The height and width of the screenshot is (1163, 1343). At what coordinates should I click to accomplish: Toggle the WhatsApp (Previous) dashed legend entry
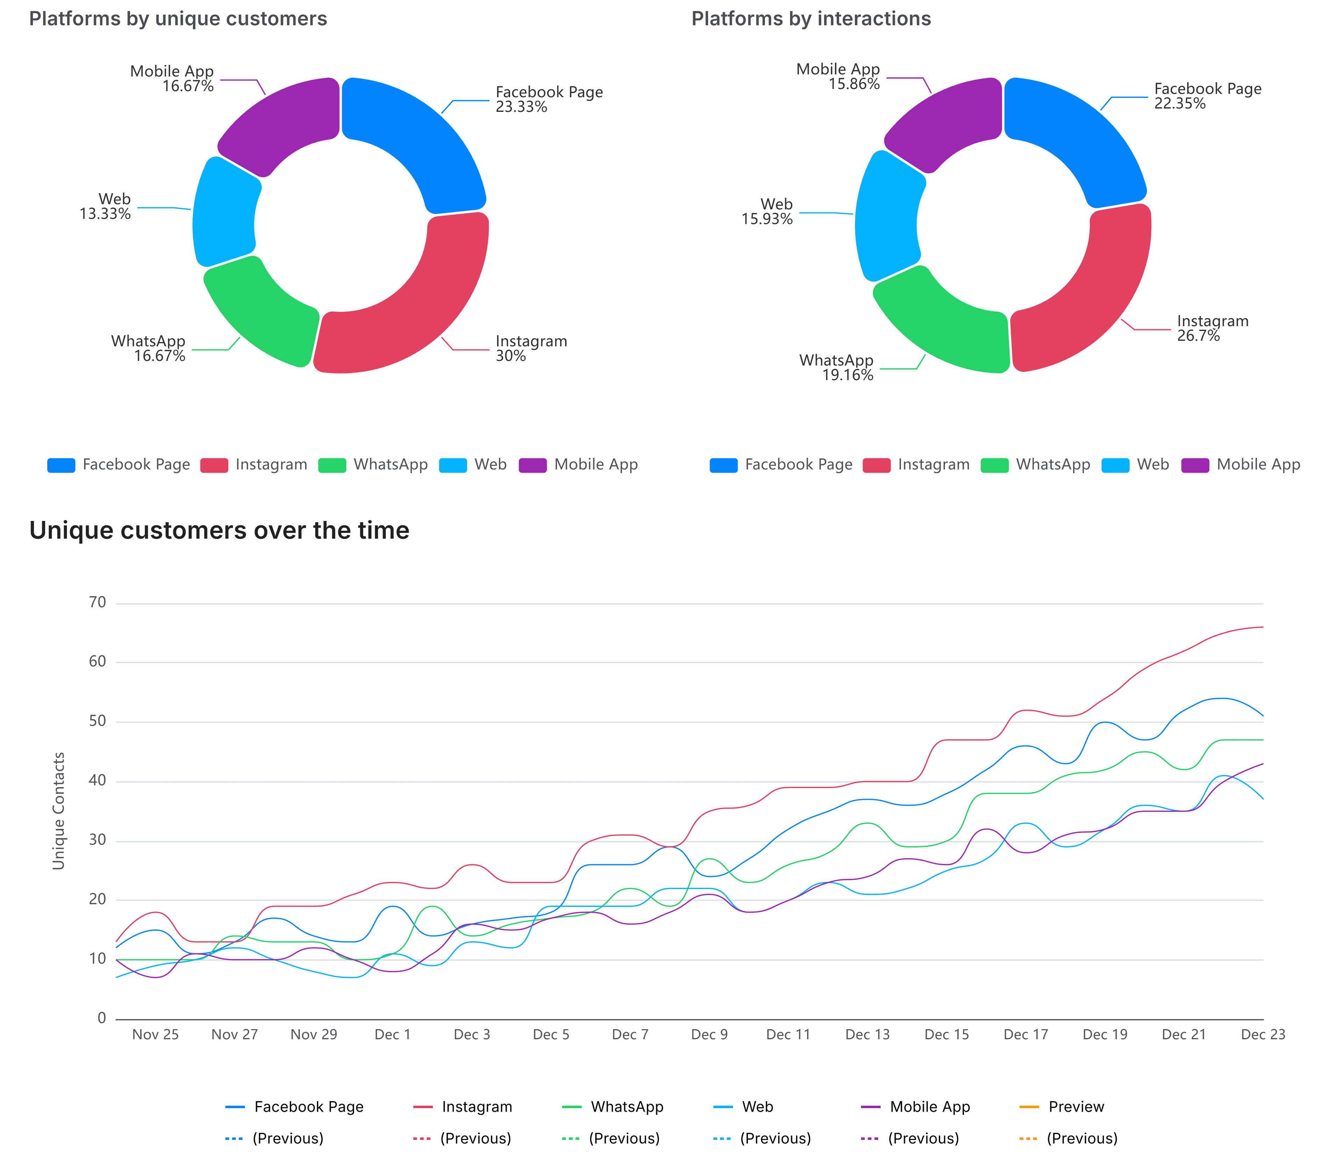[571, 1138]
